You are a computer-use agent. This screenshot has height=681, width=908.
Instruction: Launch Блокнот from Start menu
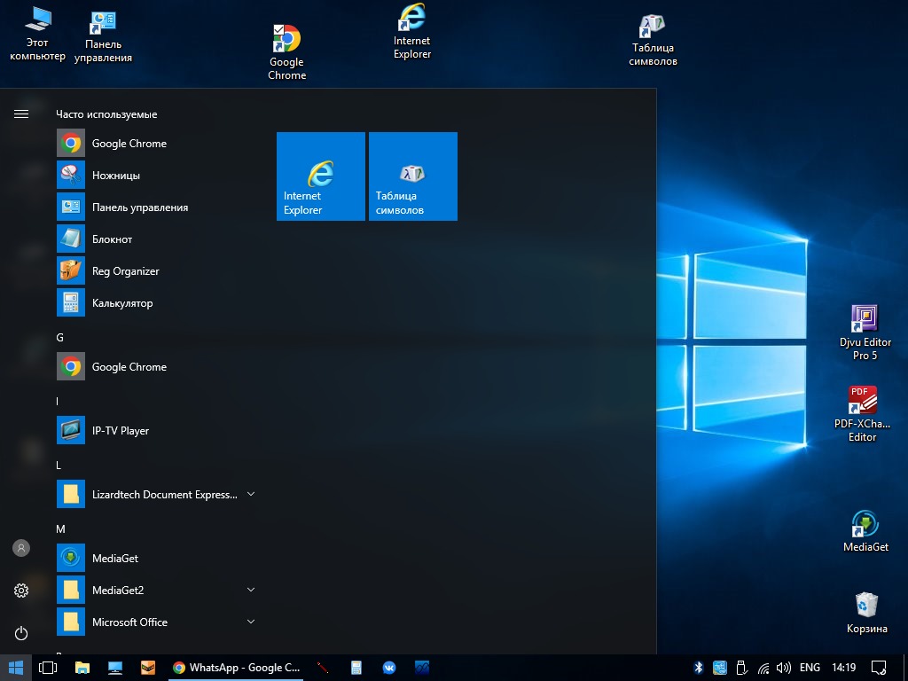[x=156, y=239]
